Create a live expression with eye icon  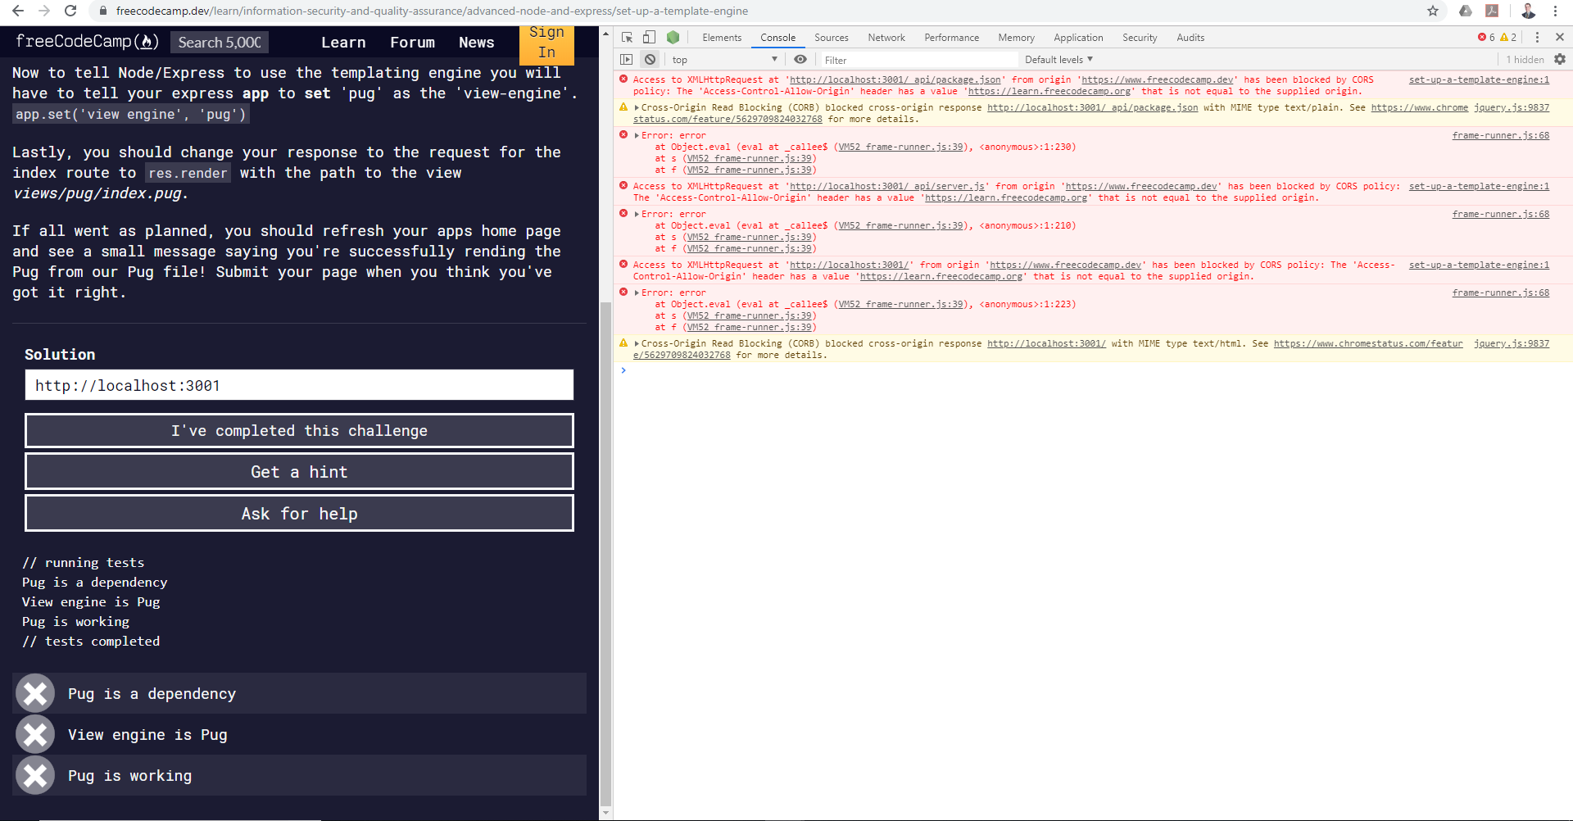pyautogui.click(x=800, y=59)
